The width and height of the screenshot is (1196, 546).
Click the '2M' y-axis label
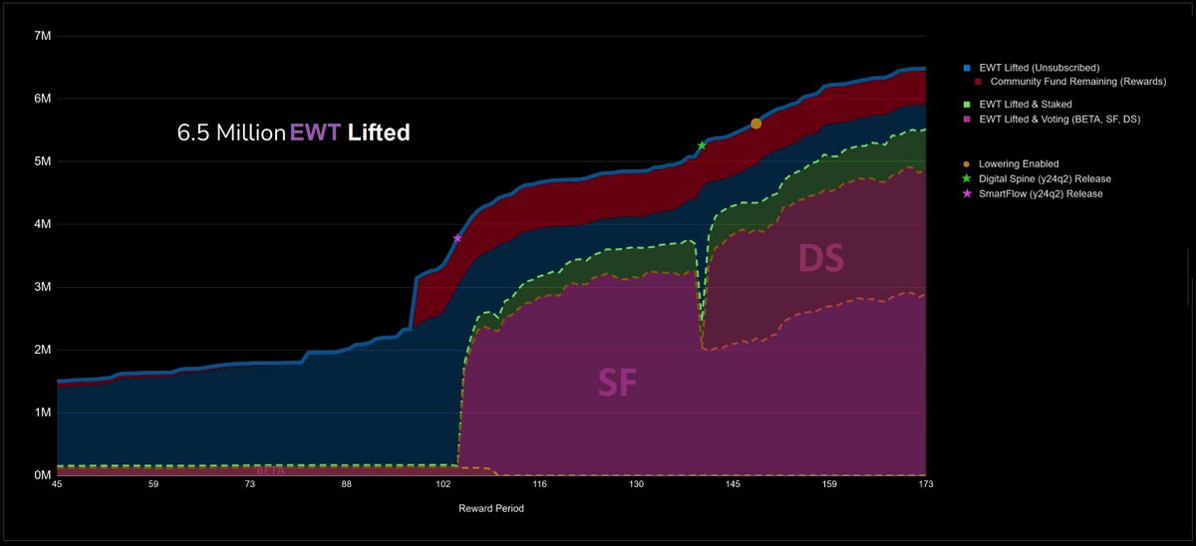click(x=43, y=350)
